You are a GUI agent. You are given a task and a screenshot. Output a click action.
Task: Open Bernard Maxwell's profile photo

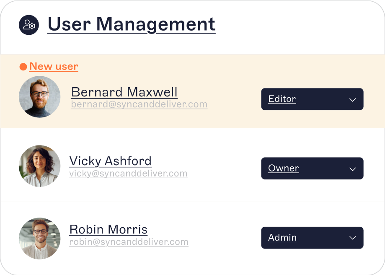(40, 97)
